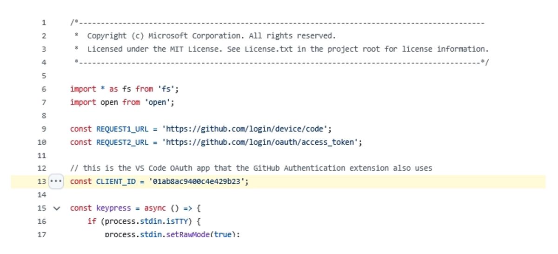Image resolution: width=558 pixels, height=254 pixels.
Task: Click the oauth/access_token URL string
Action: pyautogui.click(x=261, y=142)
